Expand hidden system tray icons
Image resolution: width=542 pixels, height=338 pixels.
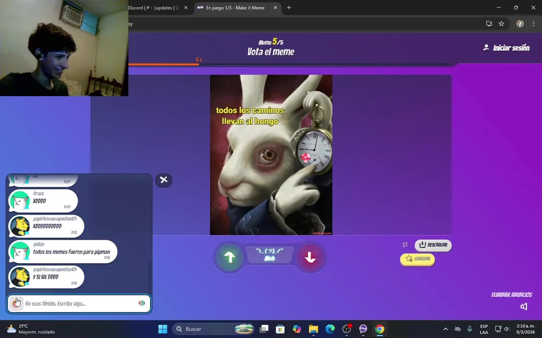(445, 329)
